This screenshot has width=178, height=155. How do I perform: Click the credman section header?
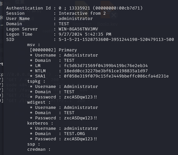[39, 149]
